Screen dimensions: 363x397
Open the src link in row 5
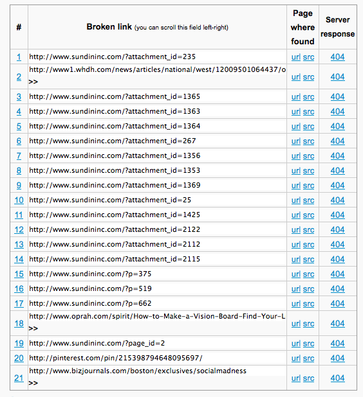click(x=308, y=127)
